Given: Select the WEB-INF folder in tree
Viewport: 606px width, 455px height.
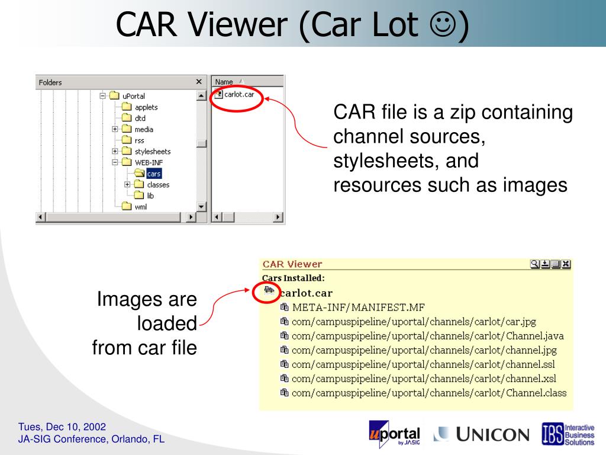Looking at the screenshot, I should click(149, 162).
